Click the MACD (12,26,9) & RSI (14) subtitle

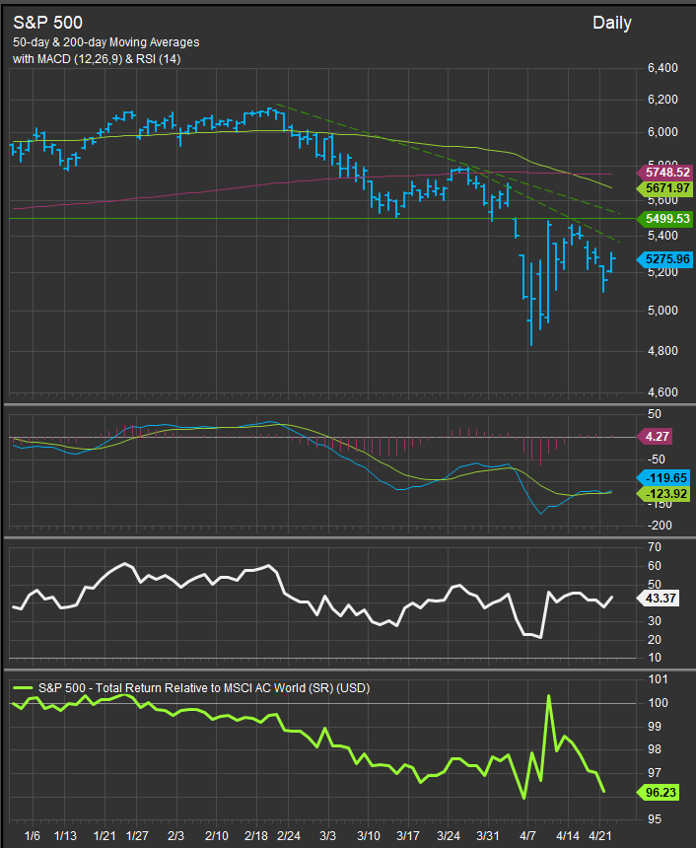97,58
